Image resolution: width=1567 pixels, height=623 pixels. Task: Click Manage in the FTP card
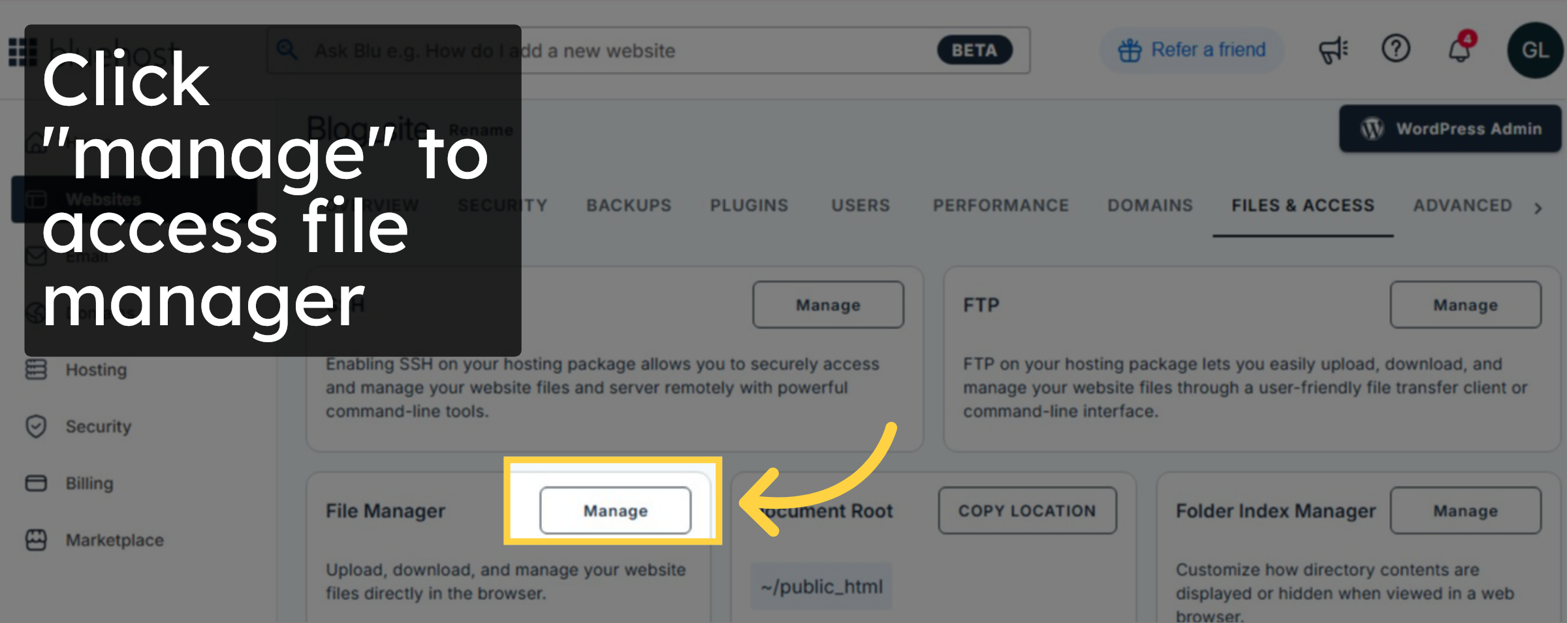[1466, 304]
